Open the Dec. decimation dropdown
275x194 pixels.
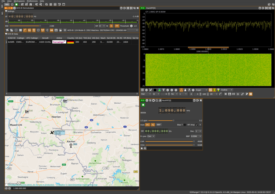[x=199, y=131]
